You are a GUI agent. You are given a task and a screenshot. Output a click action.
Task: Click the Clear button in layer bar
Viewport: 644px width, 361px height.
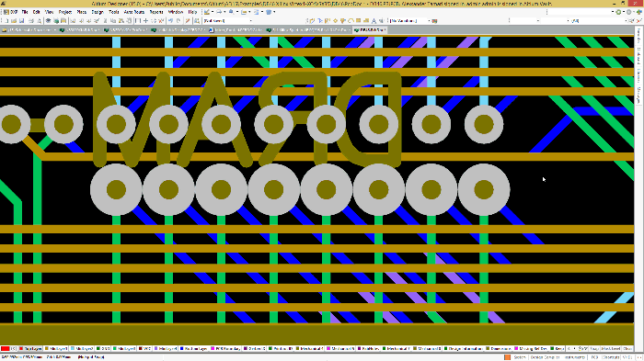click(627, 349)
